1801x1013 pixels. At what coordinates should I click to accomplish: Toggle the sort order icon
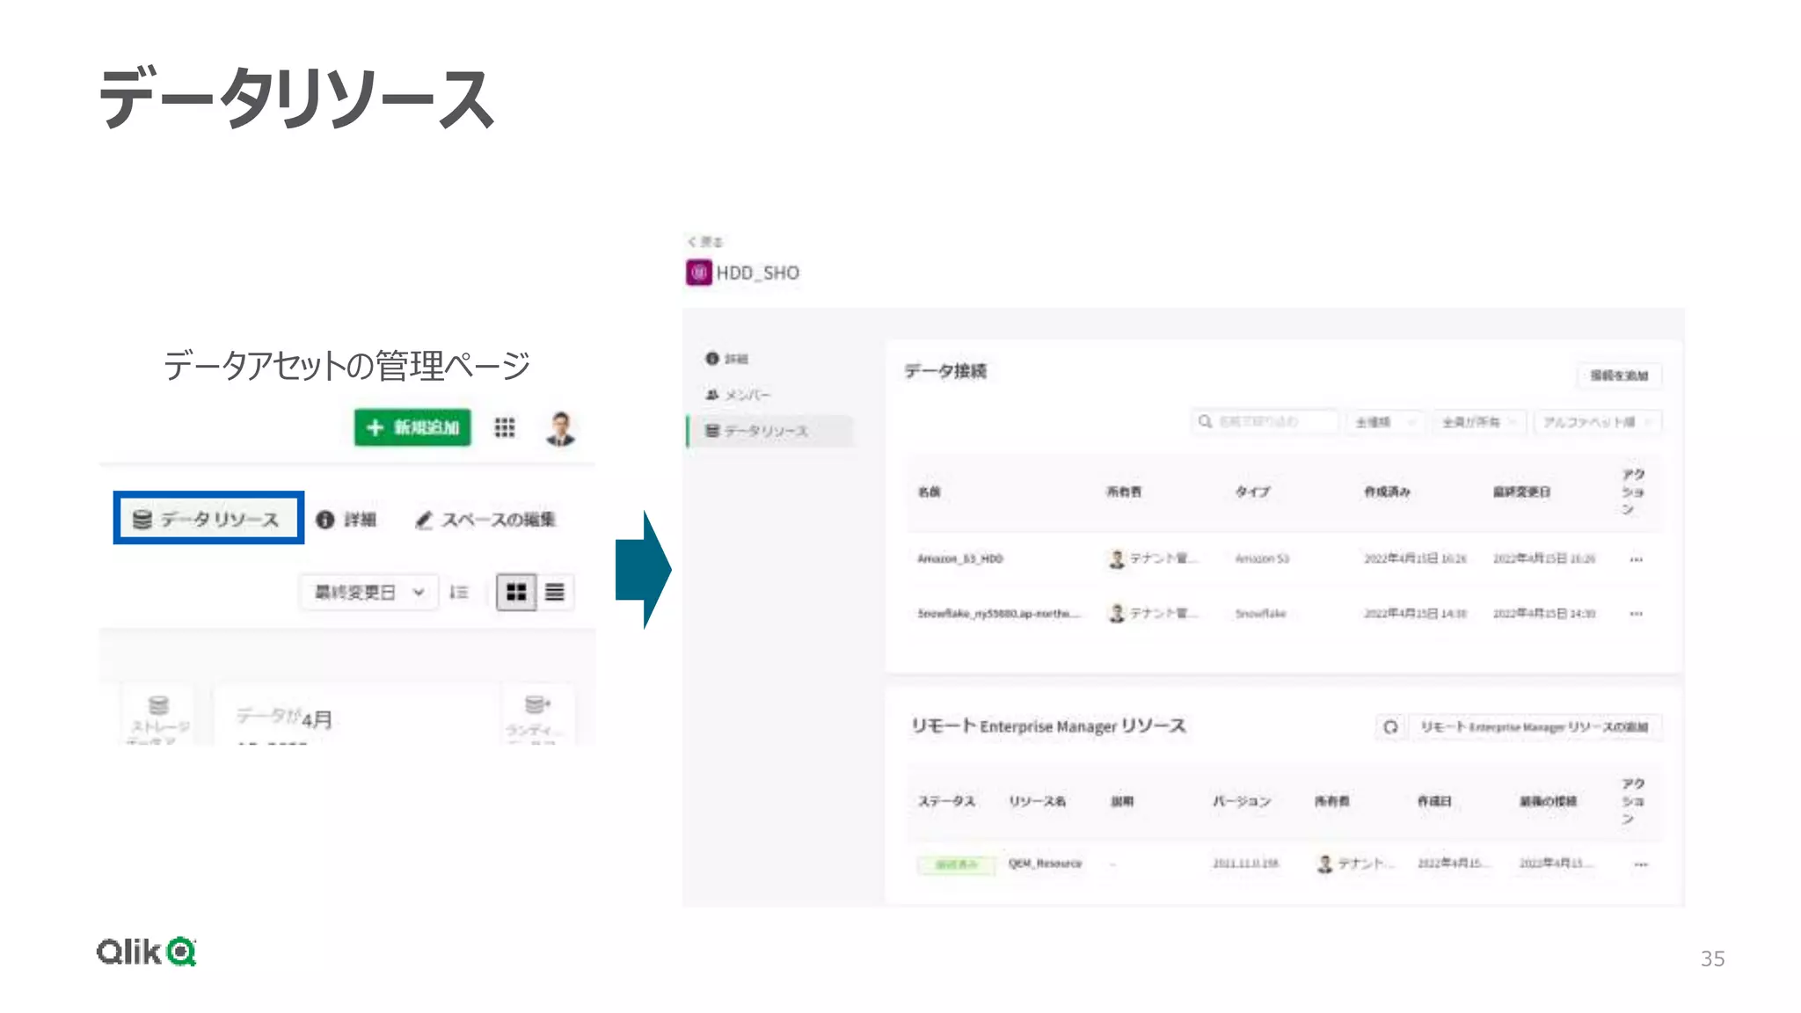click(x=458, y=592)
